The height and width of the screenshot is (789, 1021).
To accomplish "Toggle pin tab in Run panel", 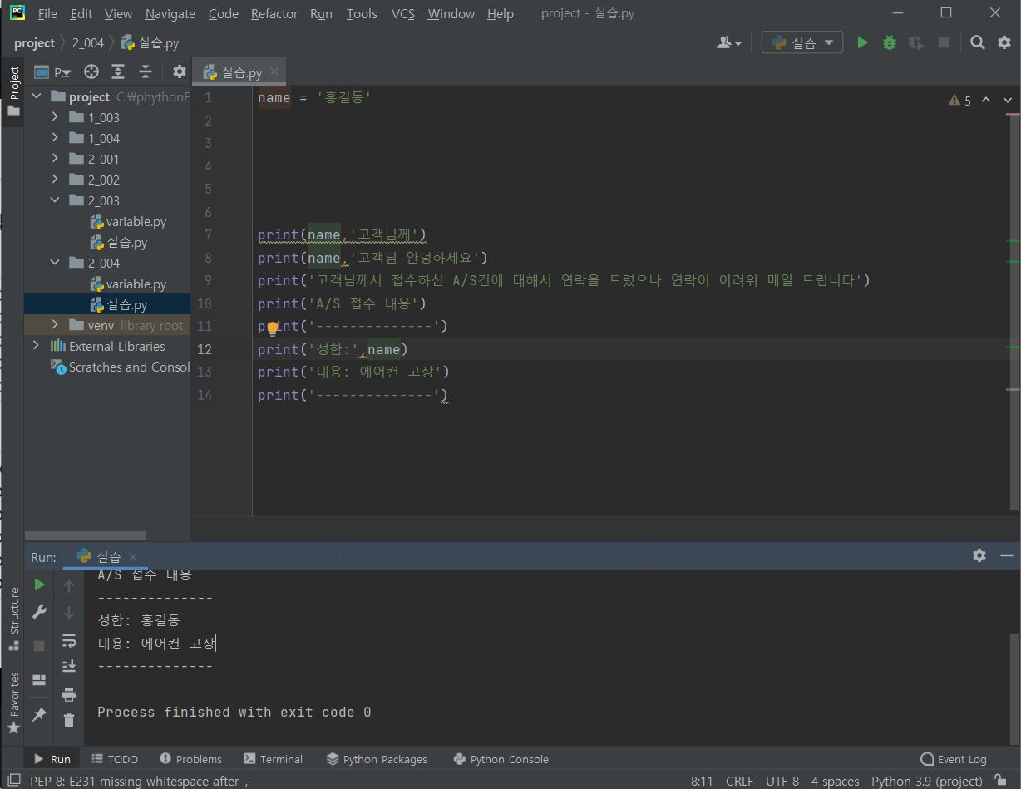I will 39,715.
